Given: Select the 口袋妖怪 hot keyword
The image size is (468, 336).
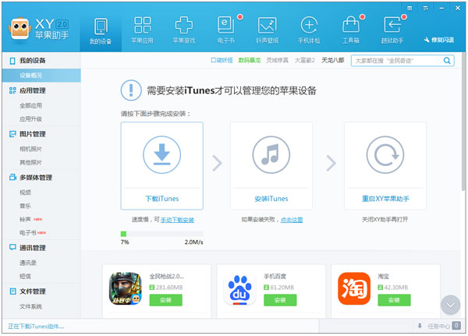Looking at the screenshot, I should click(222, 61).
